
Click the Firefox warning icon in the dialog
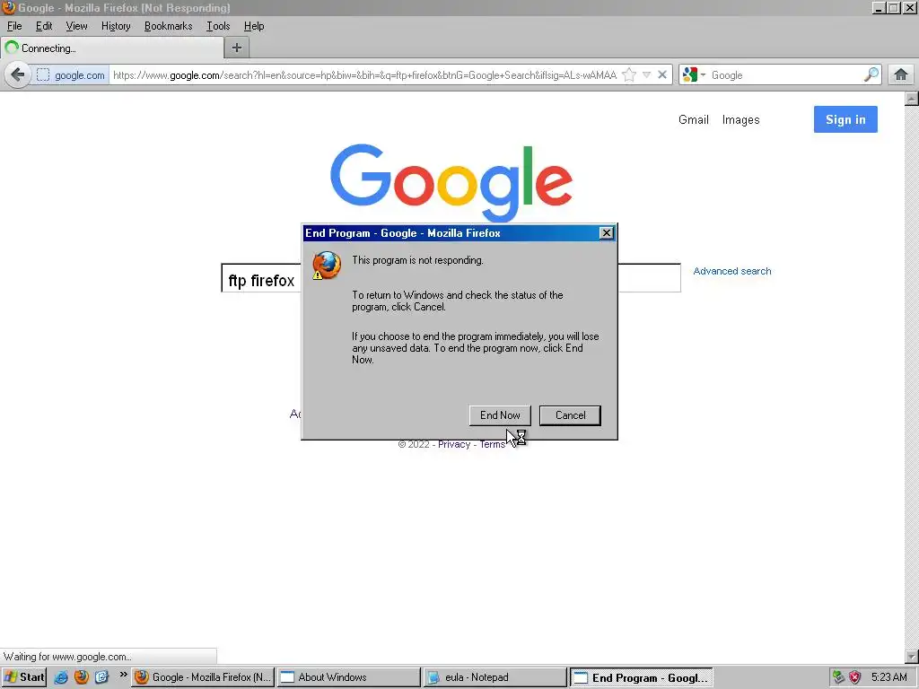pyautogui.click(x=326, y=266)
